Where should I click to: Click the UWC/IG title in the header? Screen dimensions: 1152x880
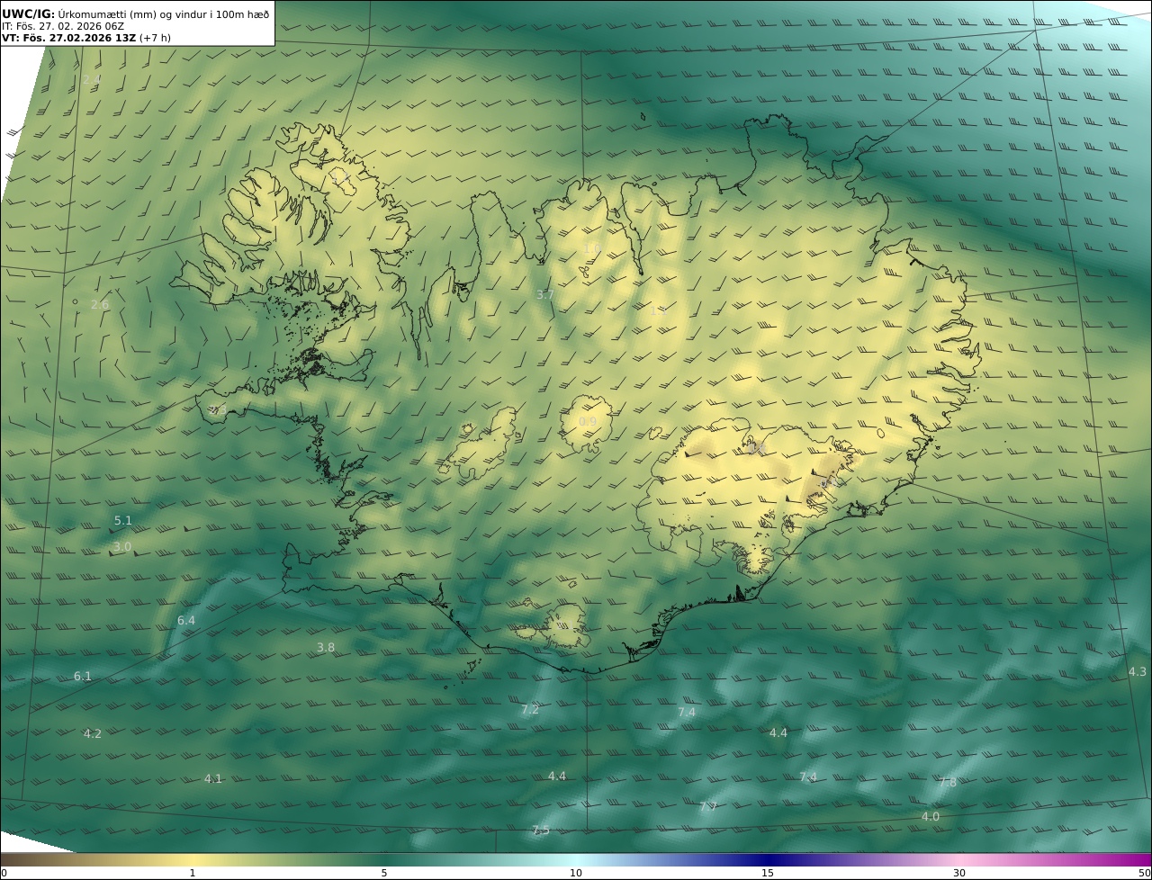click(27, 13)
